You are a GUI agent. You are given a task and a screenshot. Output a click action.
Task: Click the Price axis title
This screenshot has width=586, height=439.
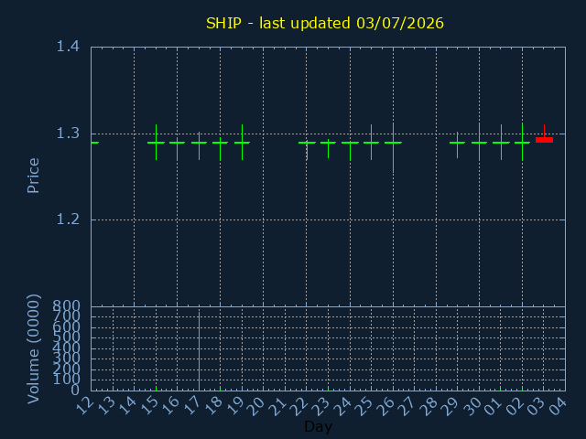(33, 176)
